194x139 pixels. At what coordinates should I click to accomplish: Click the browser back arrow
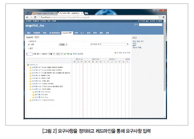(27, 17)
